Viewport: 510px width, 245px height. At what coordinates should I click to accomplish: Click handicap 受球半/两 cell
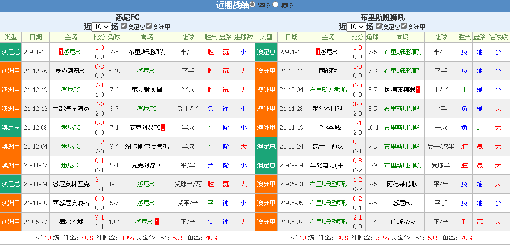coord(188,184)
